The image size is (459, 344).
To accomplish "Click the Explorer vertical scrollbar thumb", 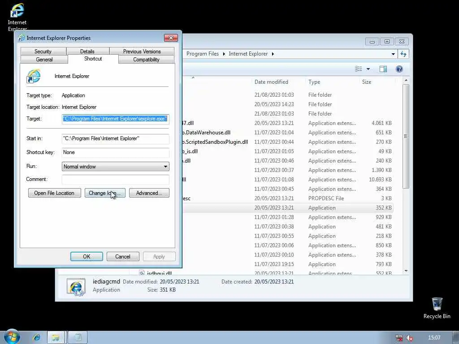I will (406, 136).
